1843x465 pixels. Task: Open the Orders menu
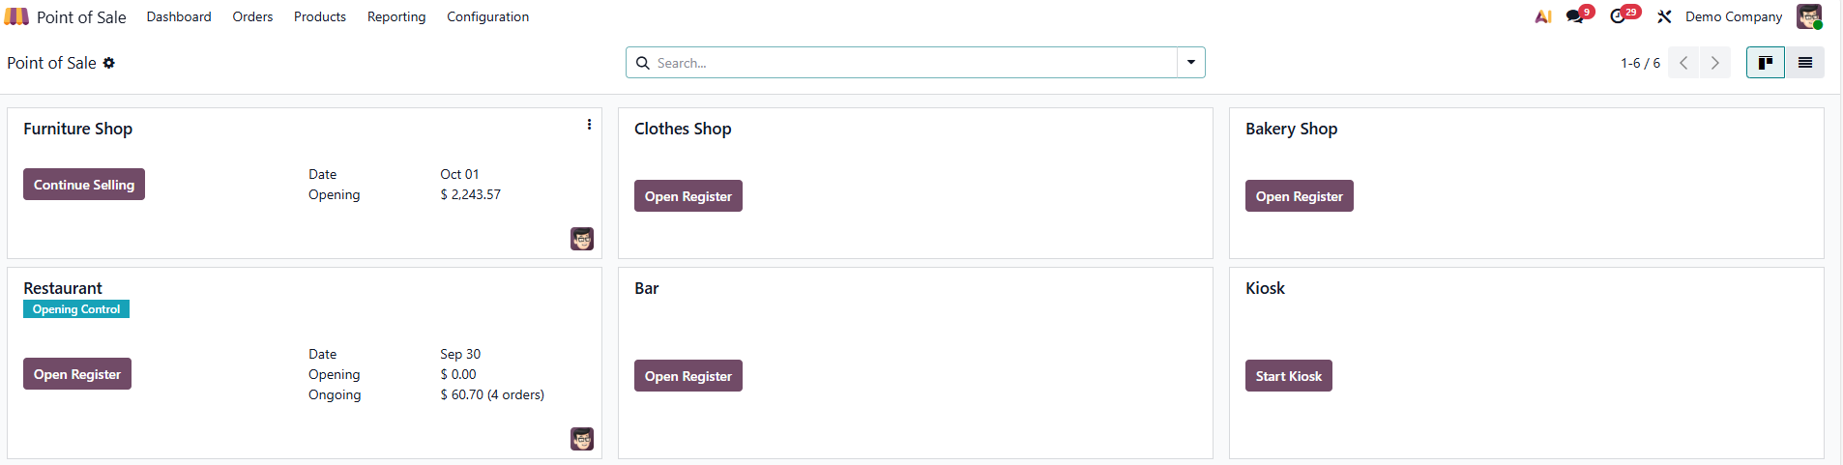point(252,16)
